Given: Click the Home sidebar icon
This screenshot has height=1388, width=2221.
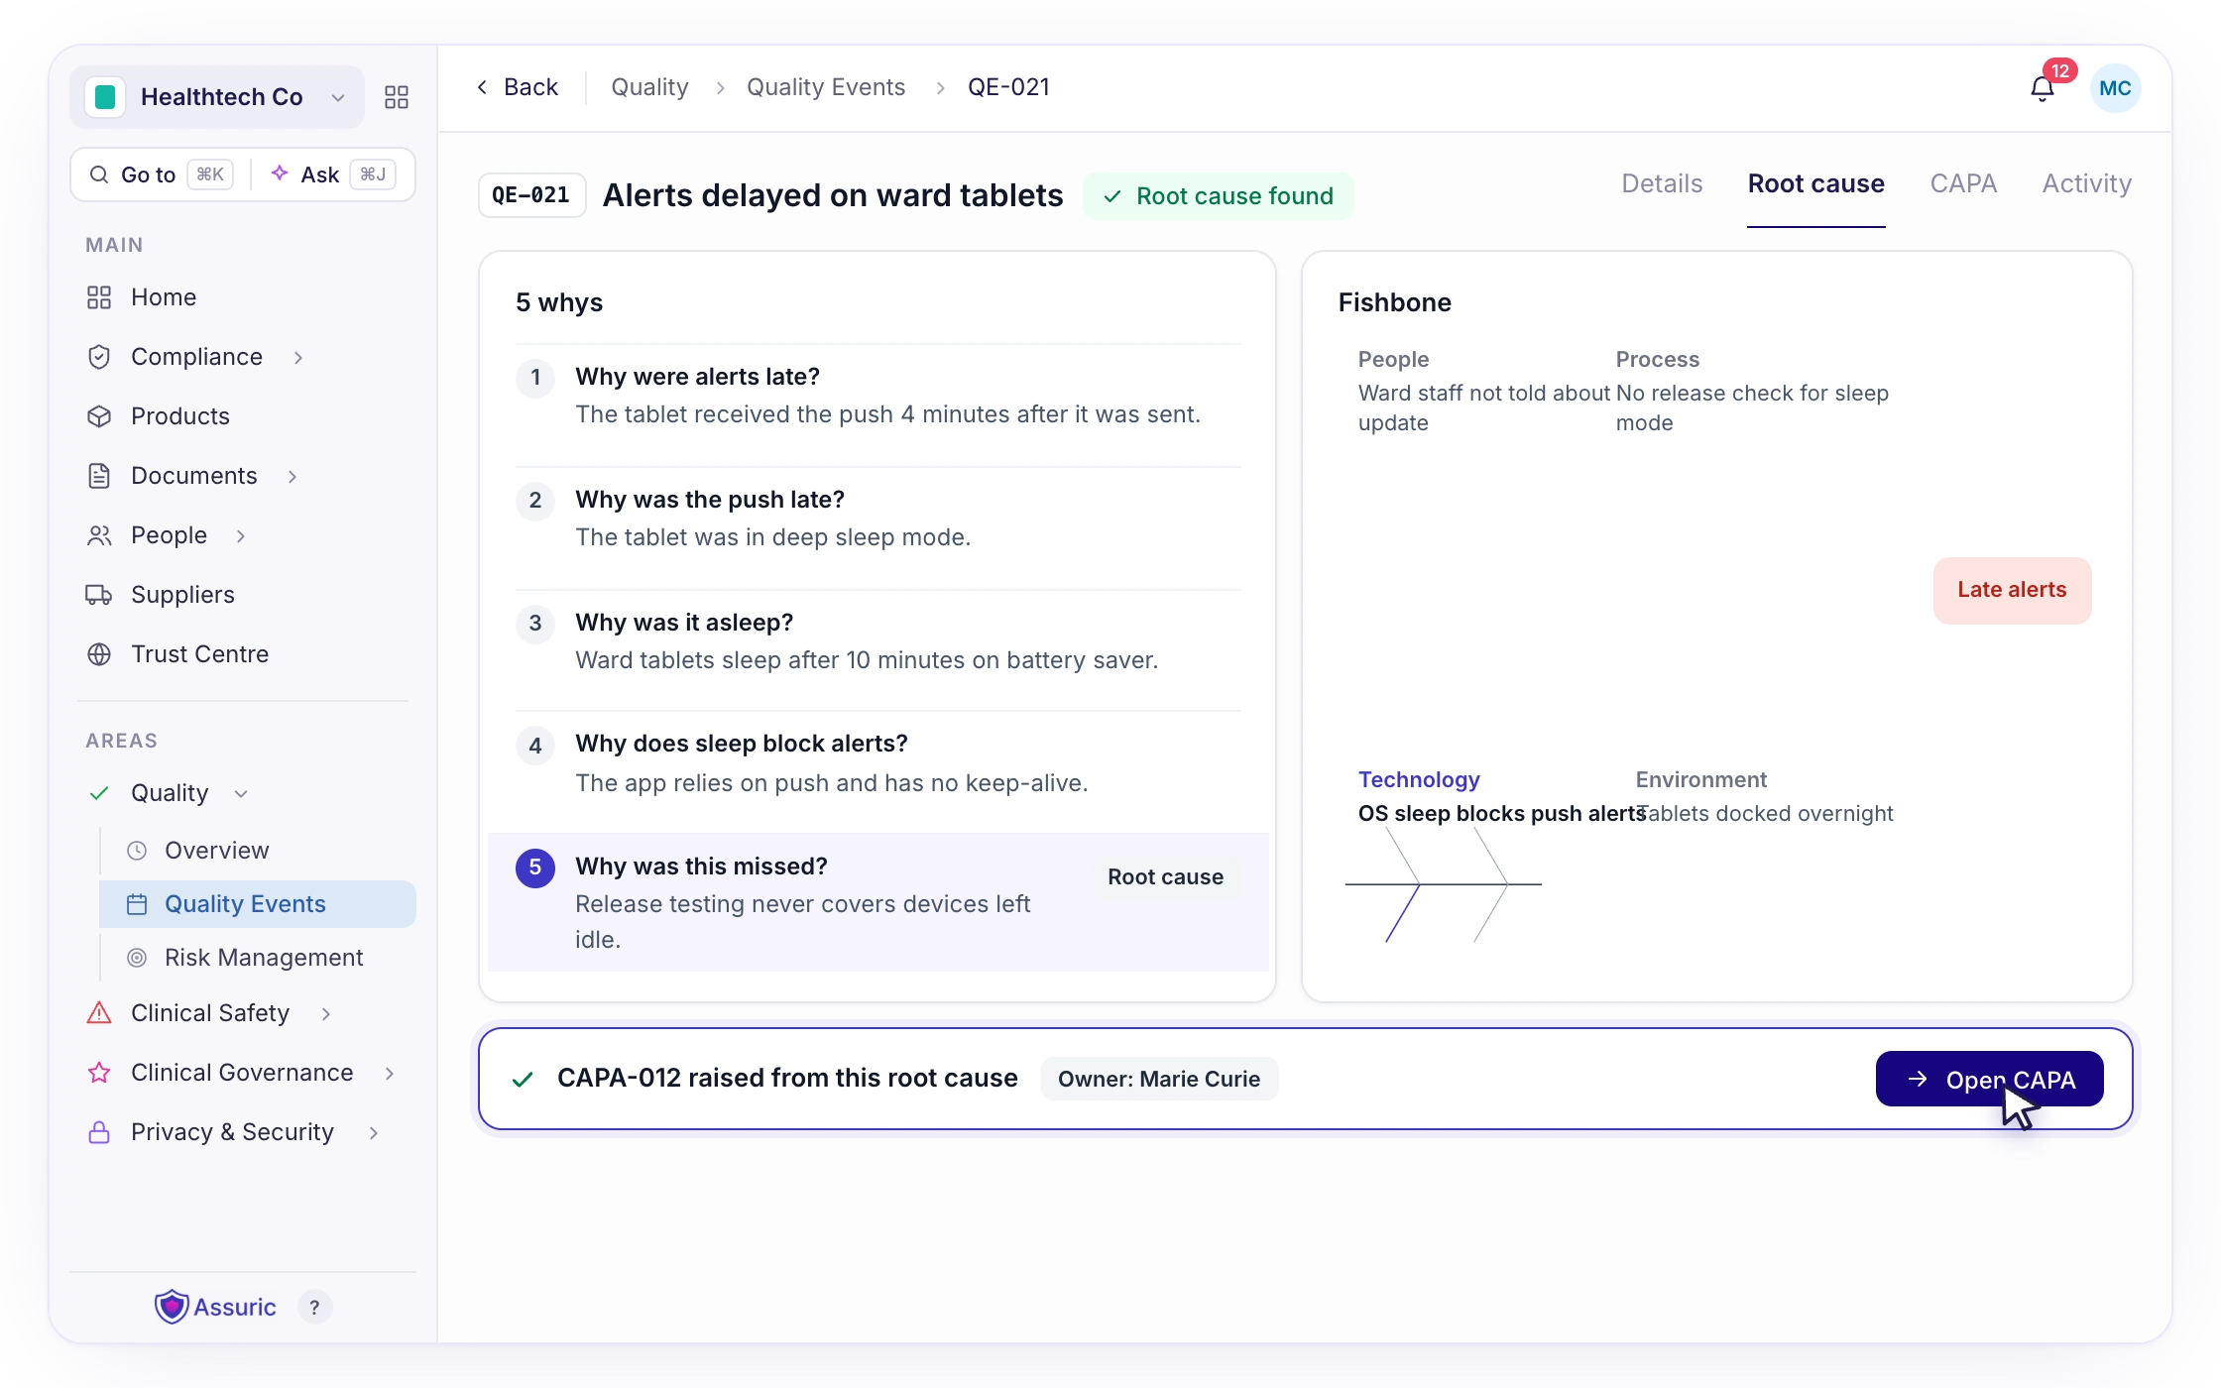Looking at the screenshot, I should pyautogui.click(x=99, y=297).
